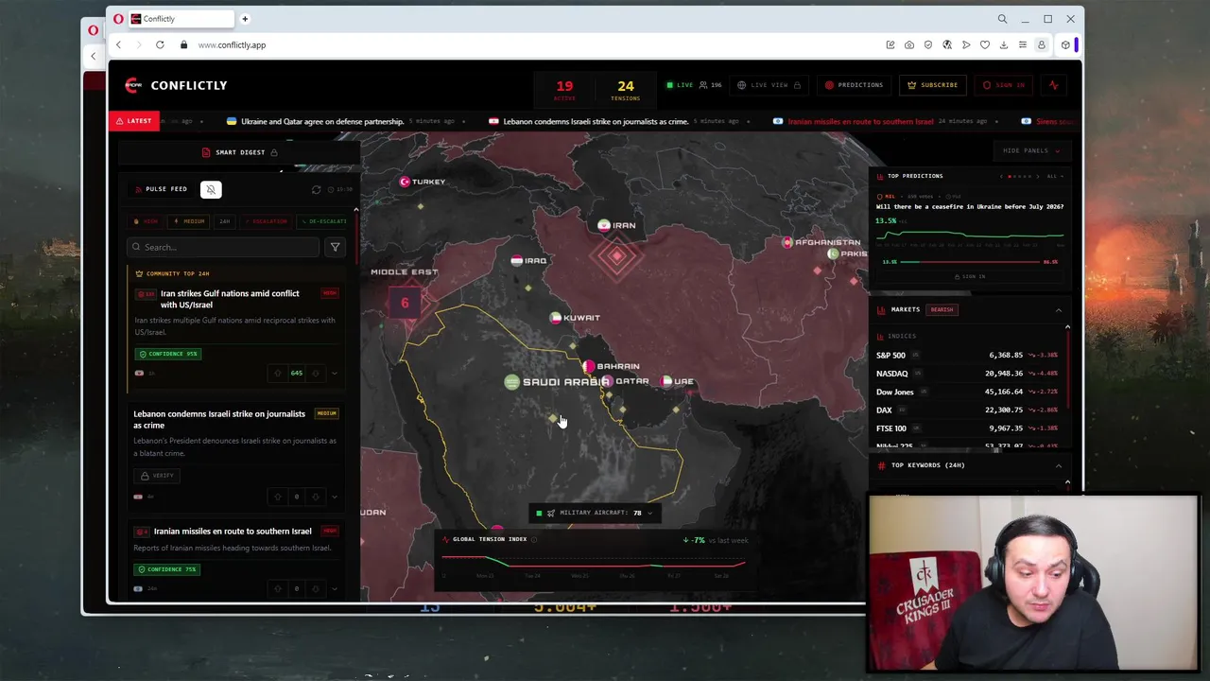Select the Turkey marker on the map
This screenshot has width=1210, height=681.
tap(422, 182)
